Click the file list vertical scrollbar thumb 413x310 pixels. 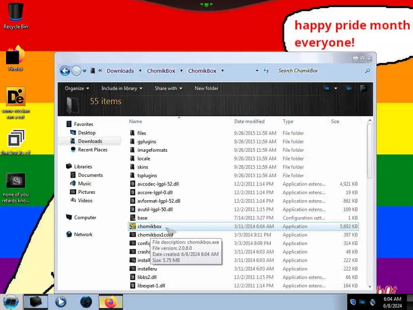[369, 151]
